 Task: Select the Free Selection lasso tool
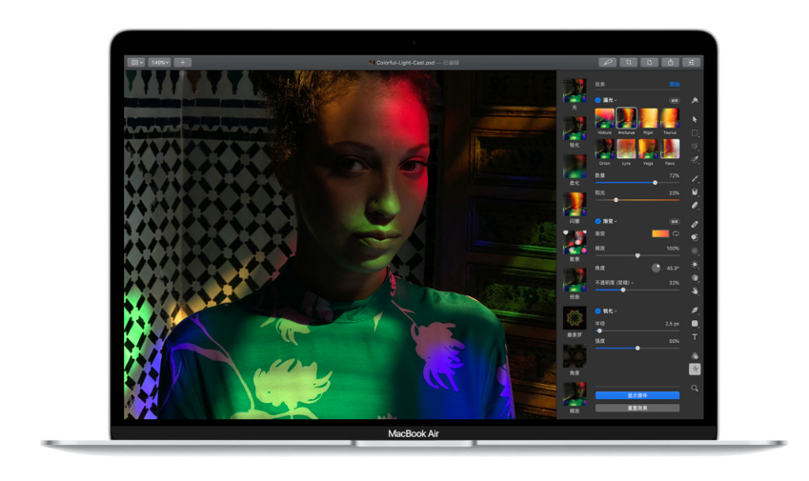(695, 147)
